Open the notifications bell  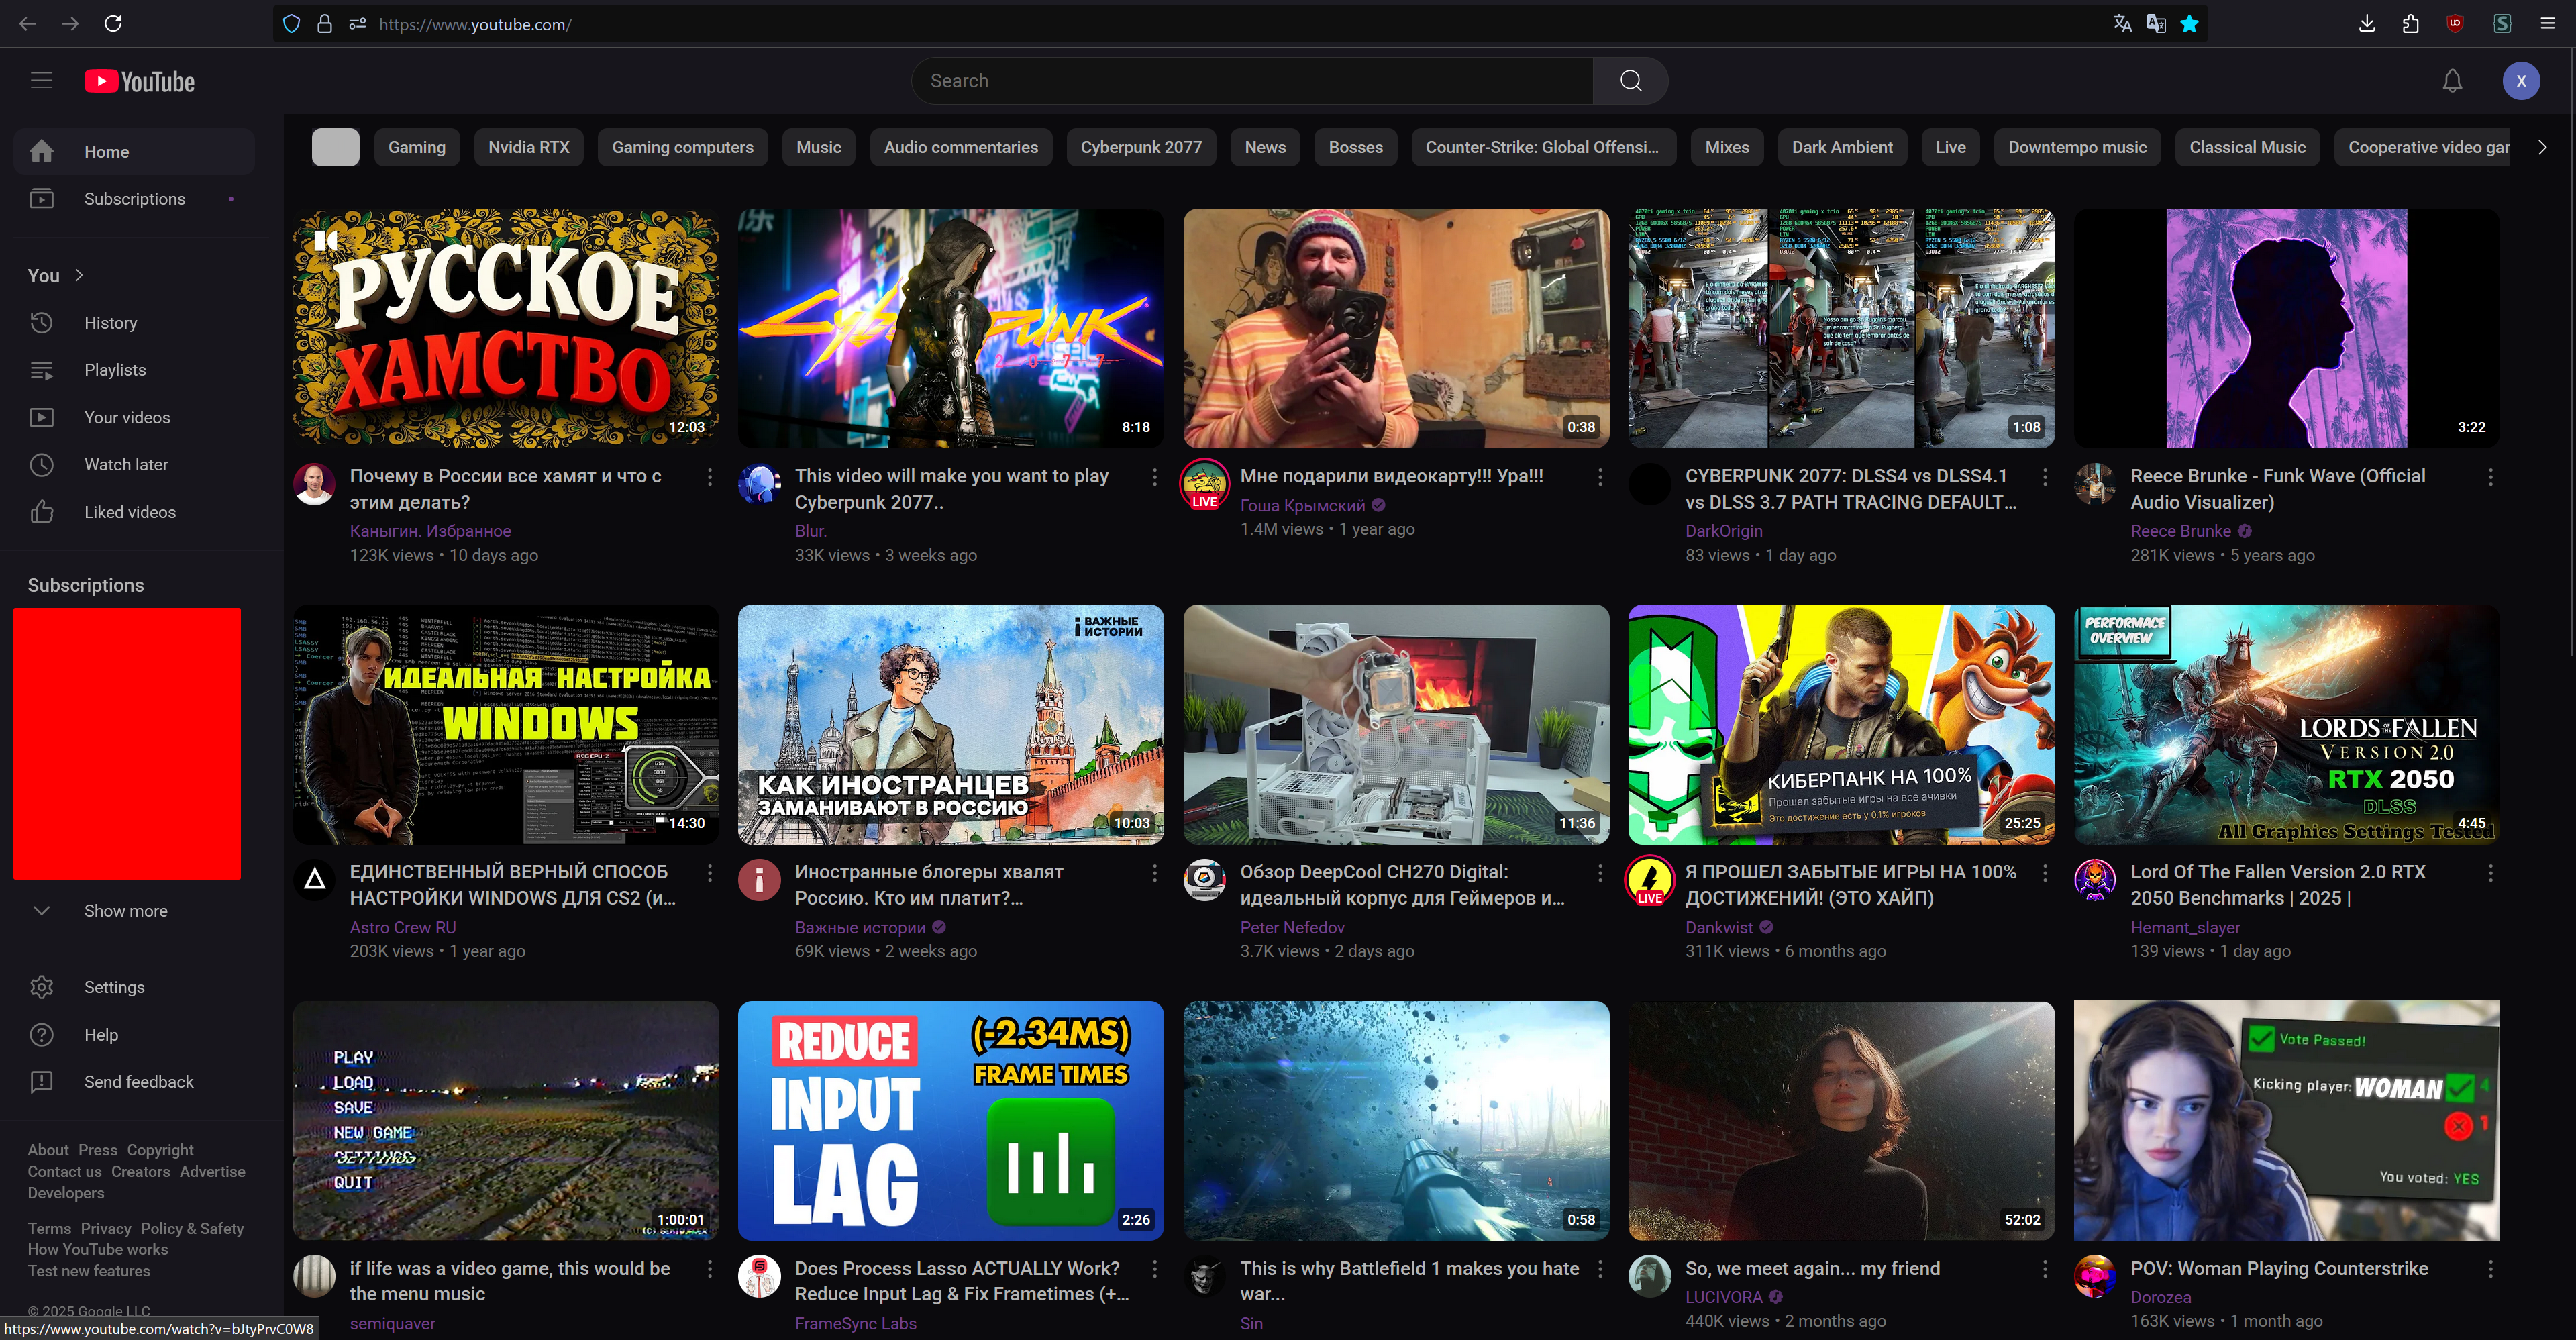[2452, 81]
